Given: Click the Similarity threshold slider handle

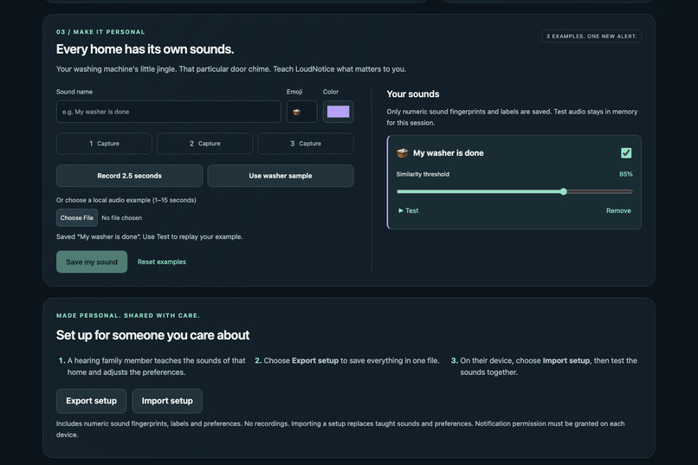Looking at the screenshot, I should 564,191.
